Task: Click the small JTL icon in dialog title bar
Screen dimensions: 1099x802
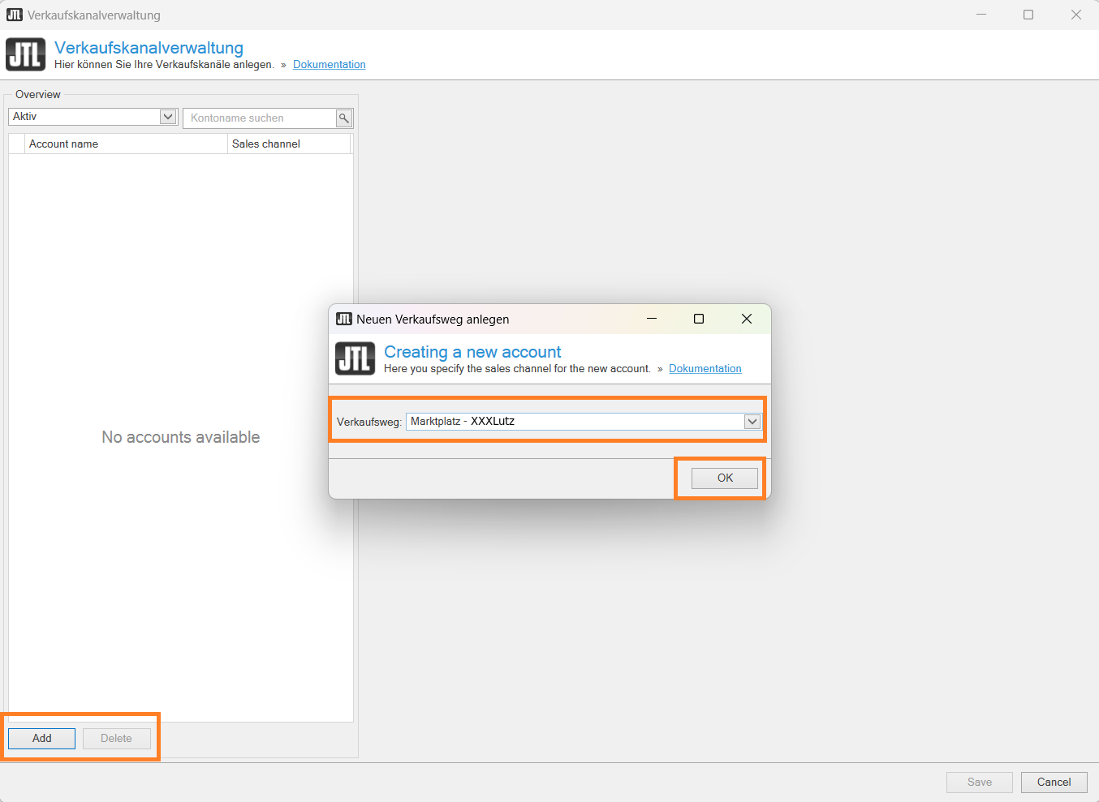Action: [344, 319]
